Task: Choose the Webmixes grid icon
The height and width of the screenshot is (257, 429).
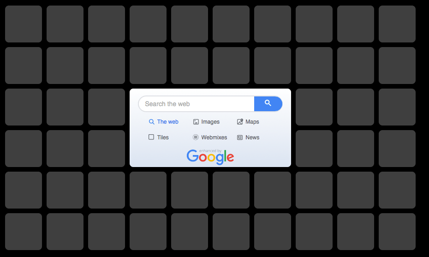Action: [x=196, y=137]
